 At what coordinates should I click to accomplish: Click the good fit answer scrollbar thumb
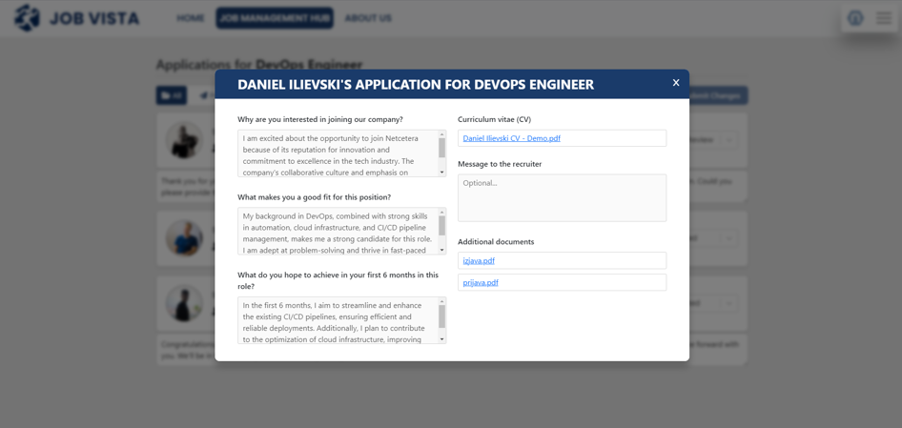pos(441,226)
